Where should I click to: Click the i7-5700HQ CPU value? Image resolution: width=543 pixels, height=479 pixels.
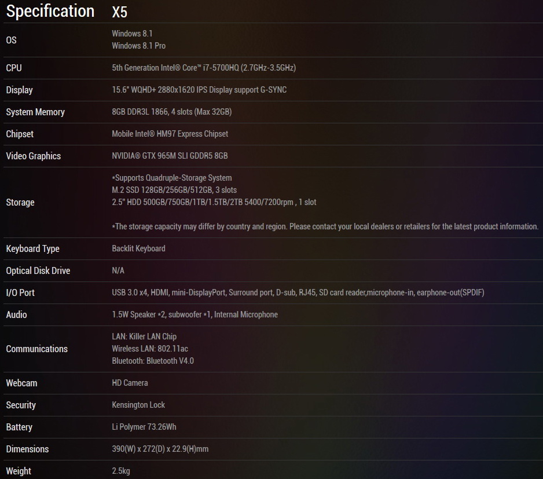point(204,68)
